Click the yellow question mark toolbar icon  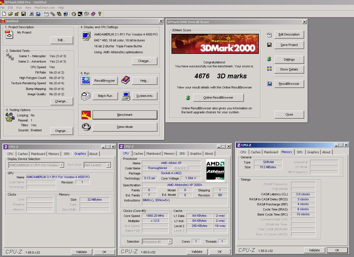point(100,14)
